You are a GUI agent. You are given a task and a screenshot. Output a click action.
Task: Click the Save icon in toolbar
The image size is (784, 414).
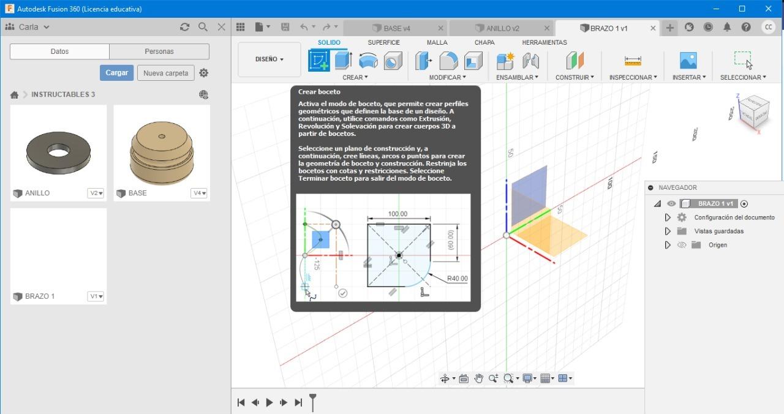[x=285, y=27]
